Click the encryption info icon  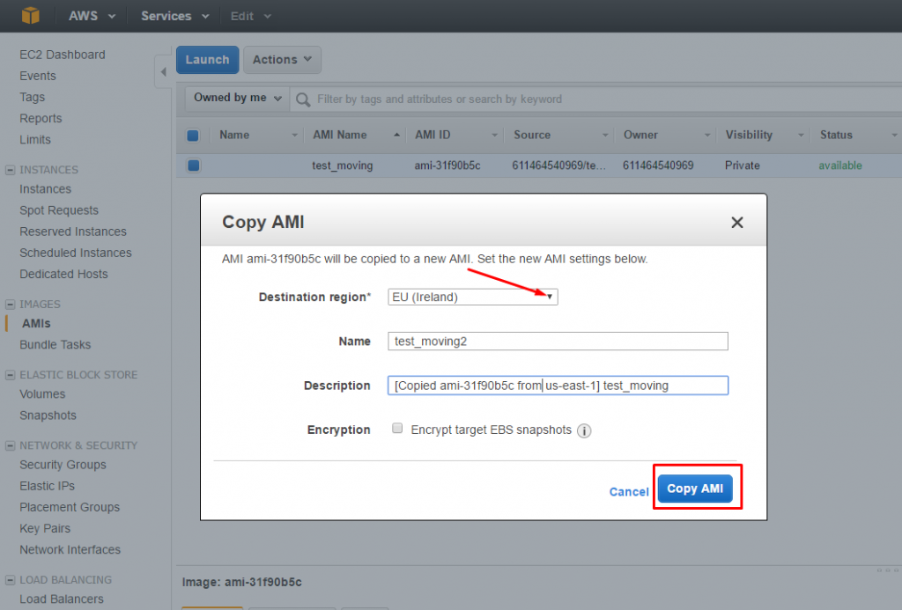point(584,430)
